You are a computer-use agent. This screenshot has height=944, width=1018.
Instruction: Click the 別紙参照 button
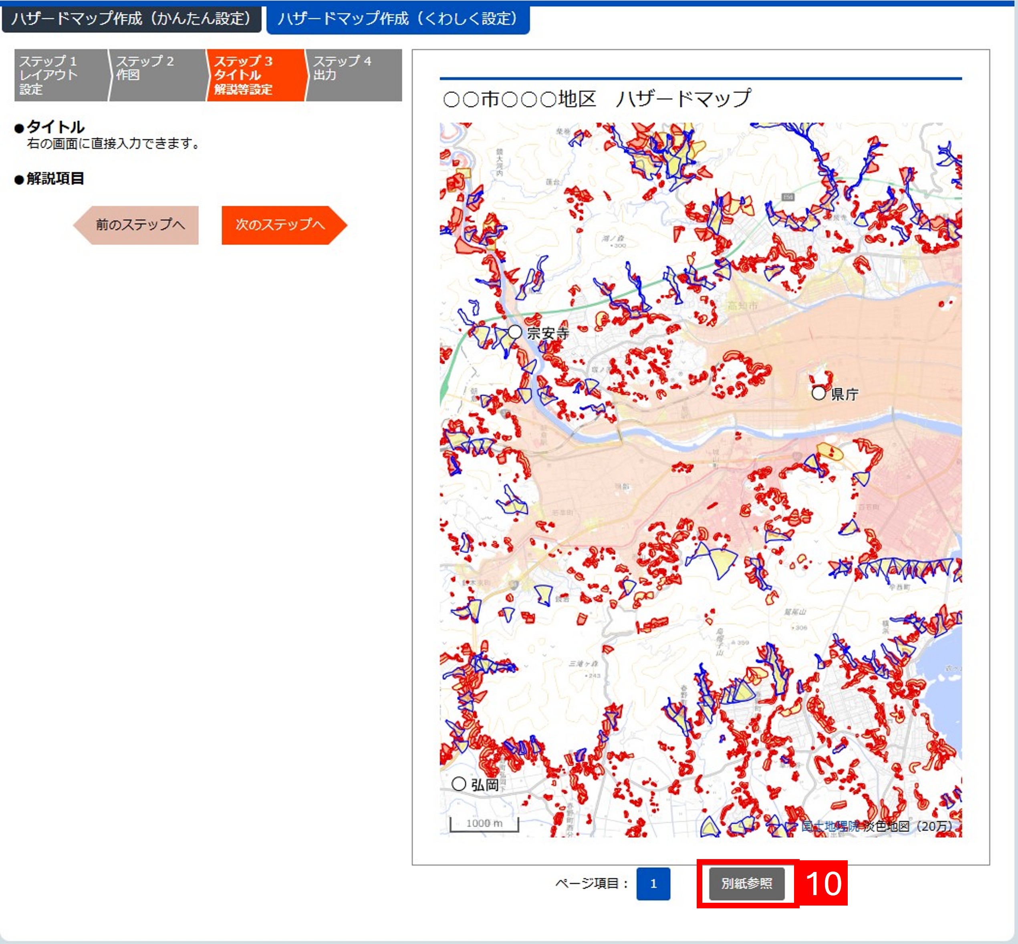coord(746,883)
